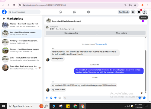Choose a sticker icon in composer
Image resolution: width=151 pixels, height=109 pixels.
click(x=56, y=98)
